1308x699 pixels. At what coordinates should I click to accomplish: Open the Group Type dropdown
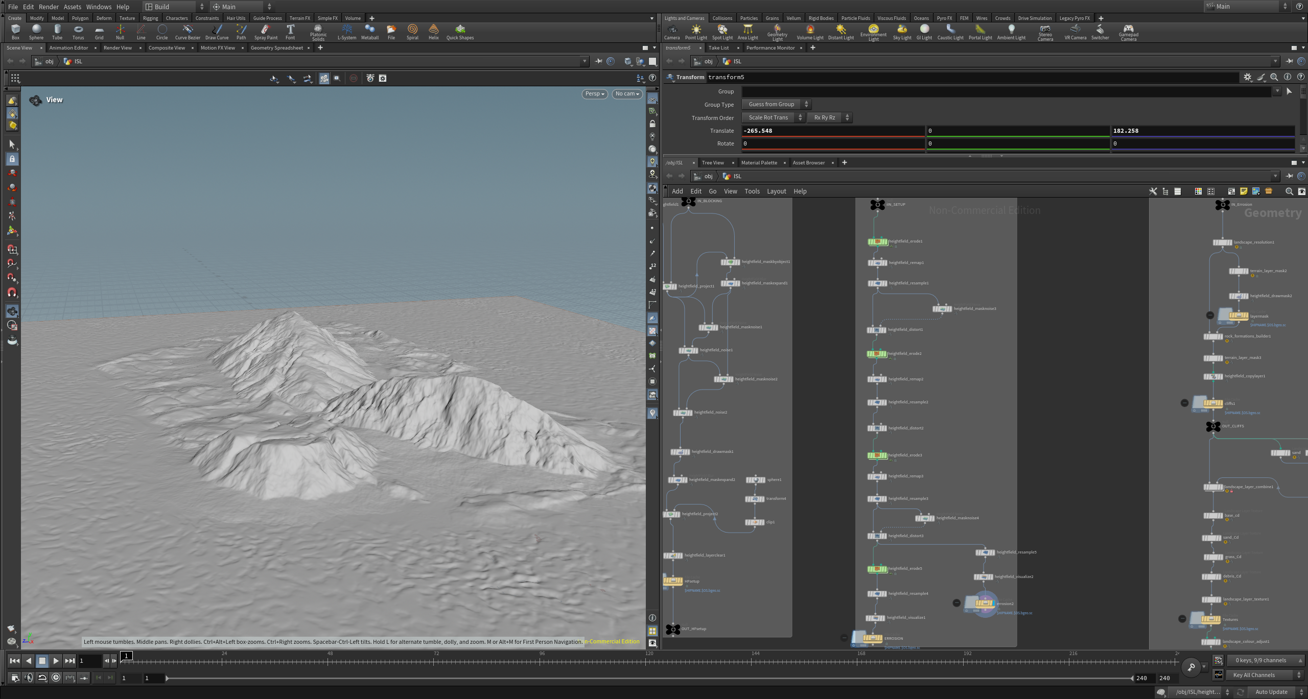pyautogui.click(x=776, y=104)
